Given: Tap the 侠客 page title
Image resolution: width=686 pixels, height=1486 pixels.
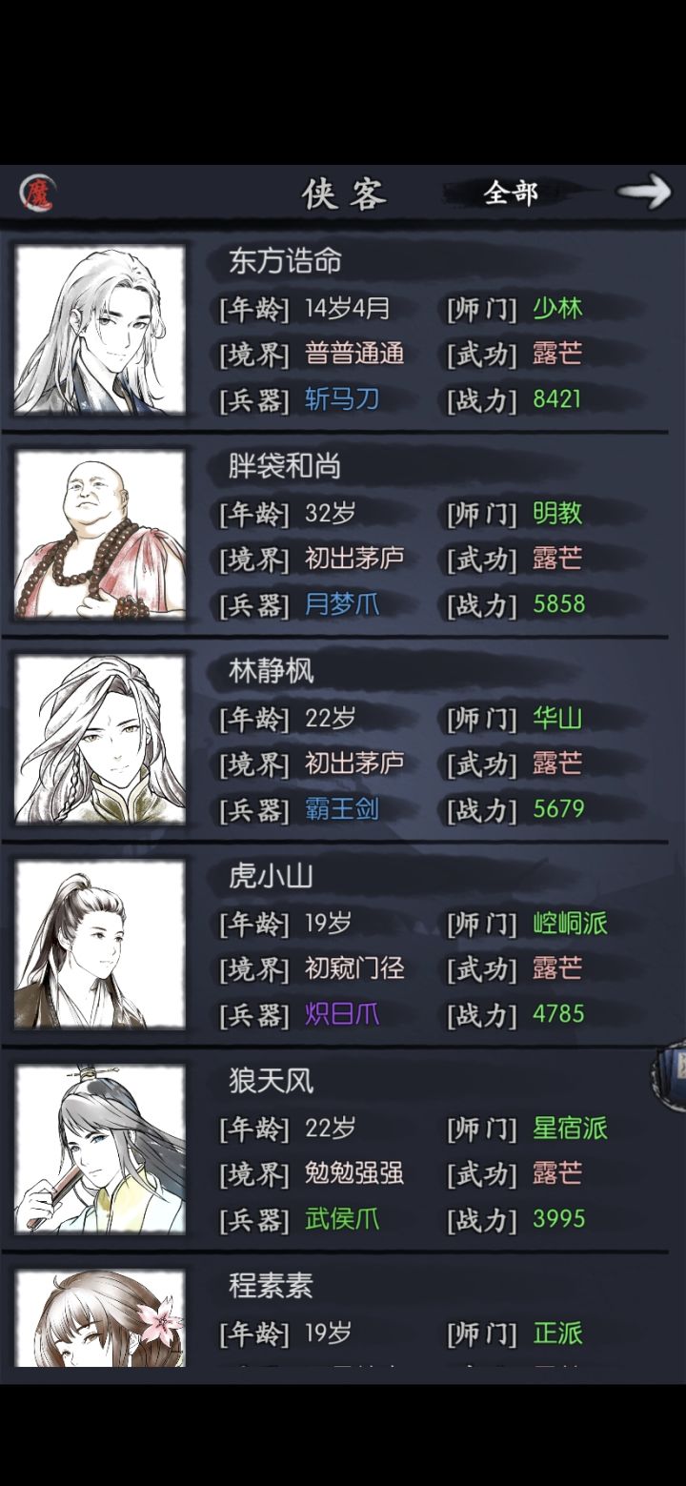Looking at the screenshot, I should coord(344,193).
